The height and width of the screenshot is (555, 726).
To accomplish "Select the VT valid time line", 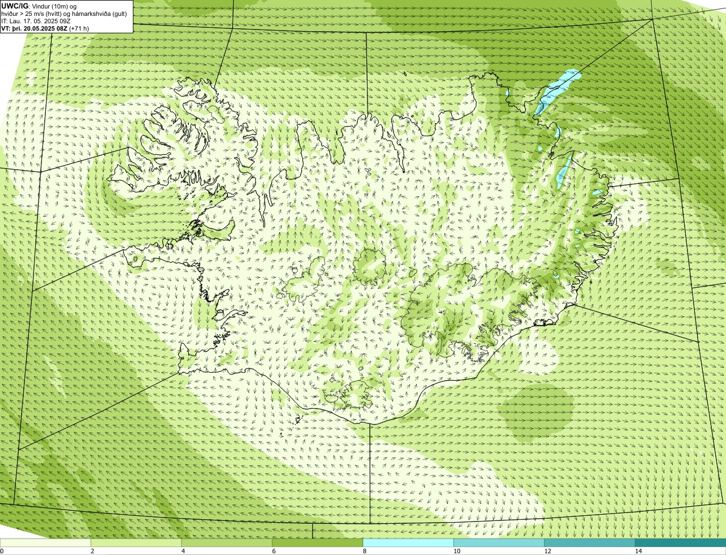I will point(45,28).
